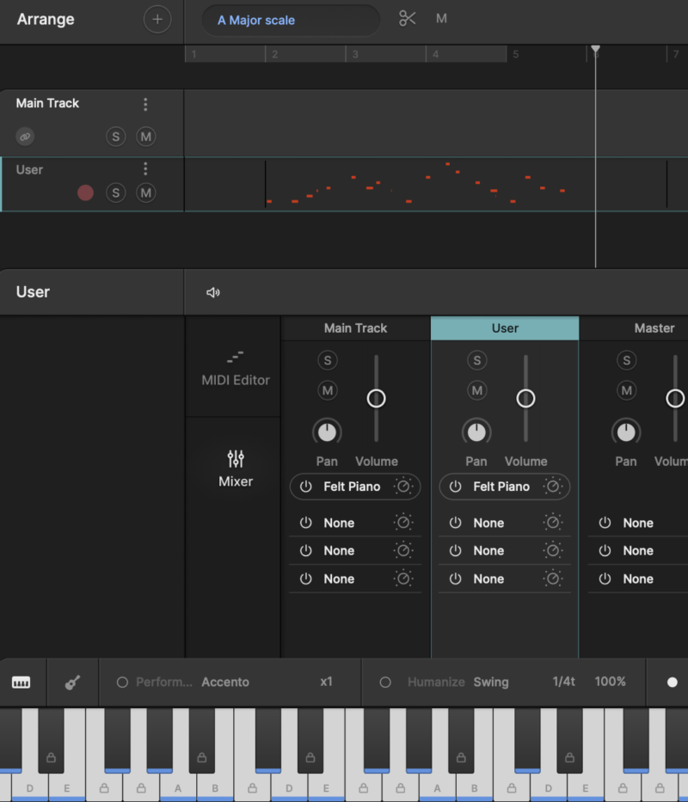688x802 pixels.
Task: Enable record arm on the User track
Action: (x=85, y=193)
